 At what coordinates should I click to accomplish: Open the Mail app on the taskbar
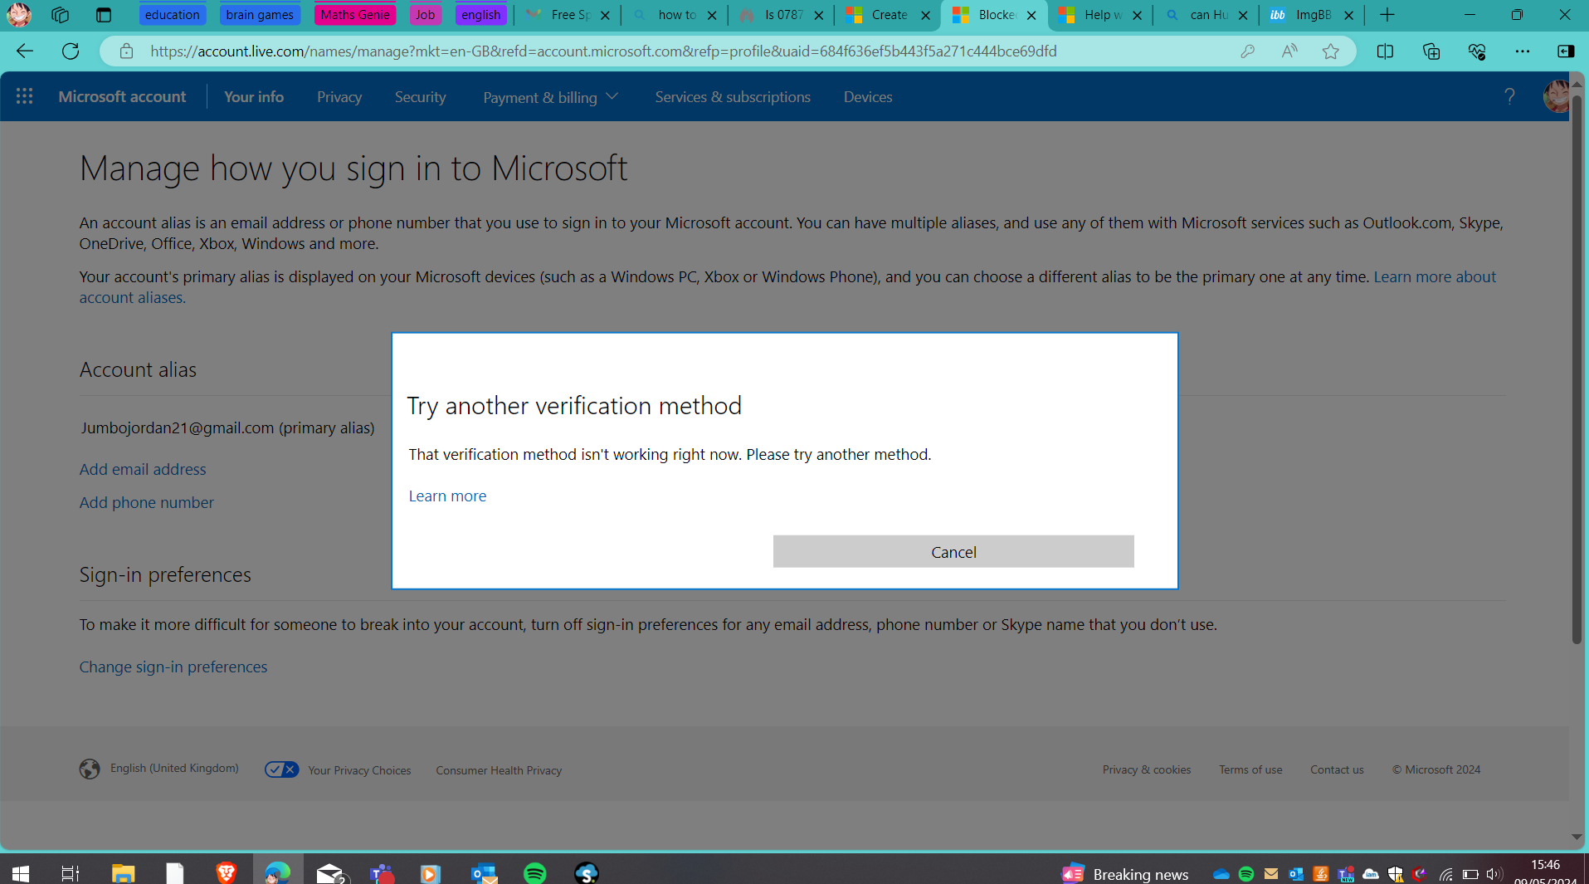[330, 873]
